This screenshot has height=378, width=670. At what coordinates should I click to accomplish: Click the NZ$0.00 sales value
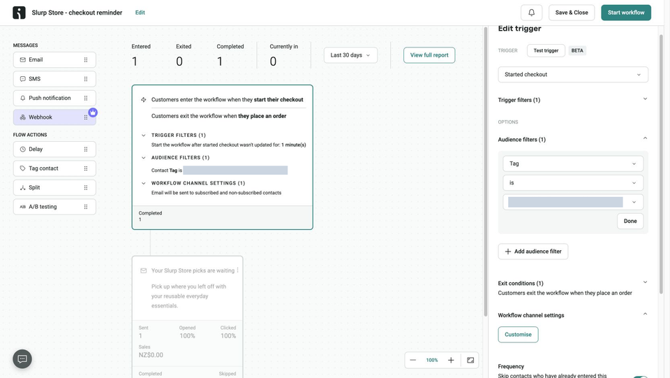click(x=151, y=355)
